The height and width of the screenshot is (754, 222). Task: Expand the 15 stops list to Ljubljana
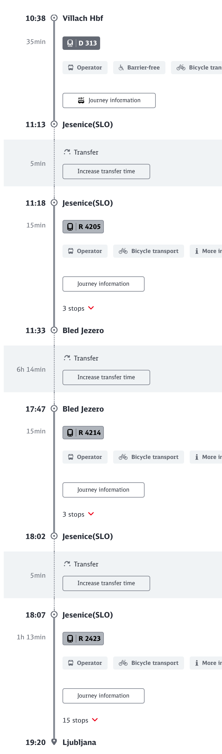coord(80,720)
